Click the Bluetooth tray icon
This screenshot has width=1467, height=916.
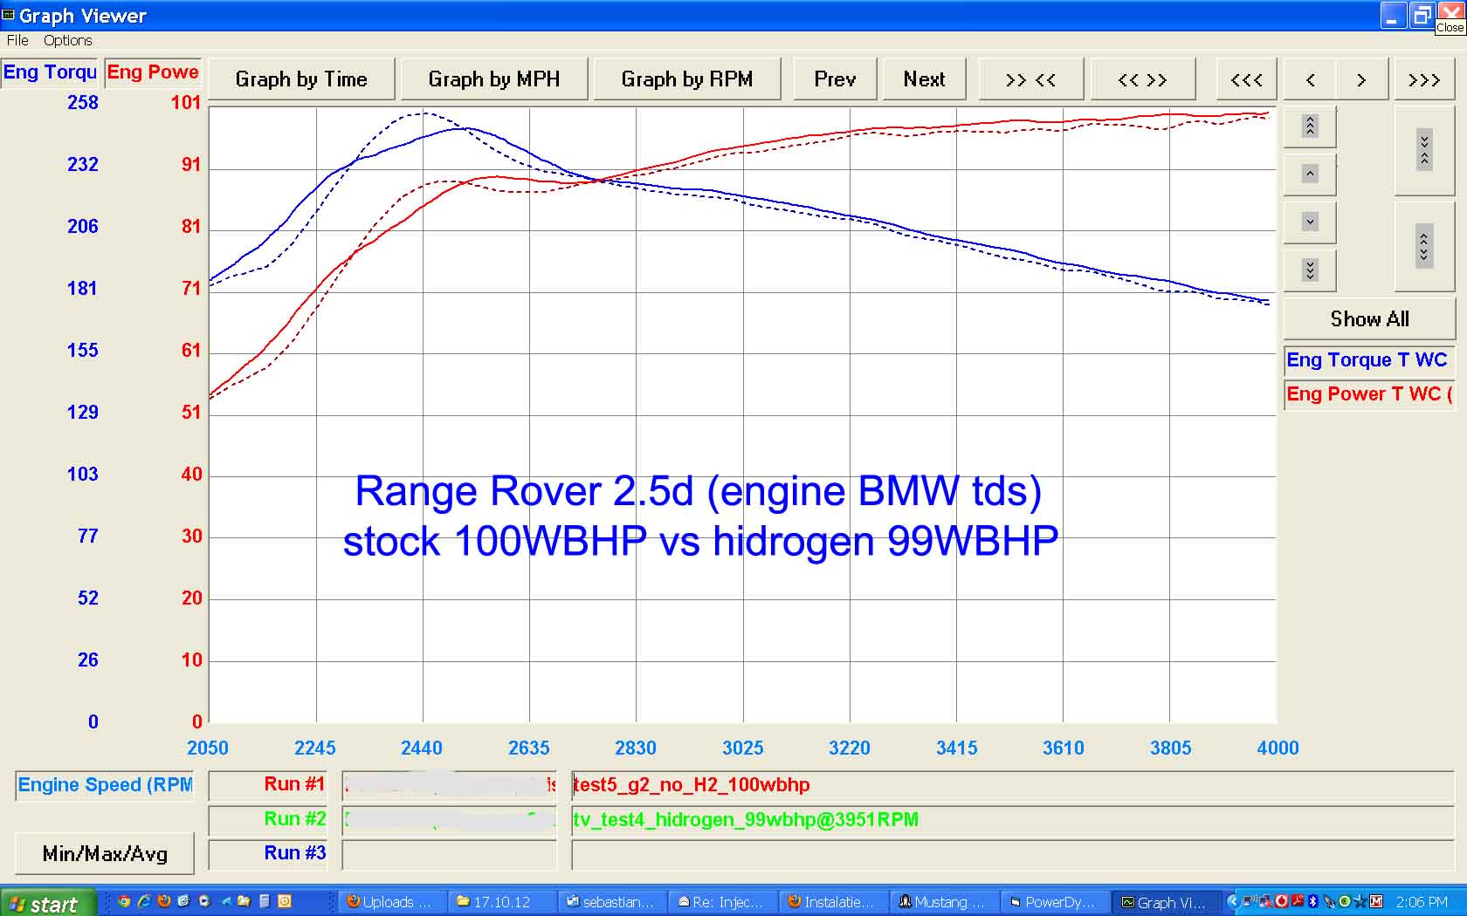(x=1312, y=902)
